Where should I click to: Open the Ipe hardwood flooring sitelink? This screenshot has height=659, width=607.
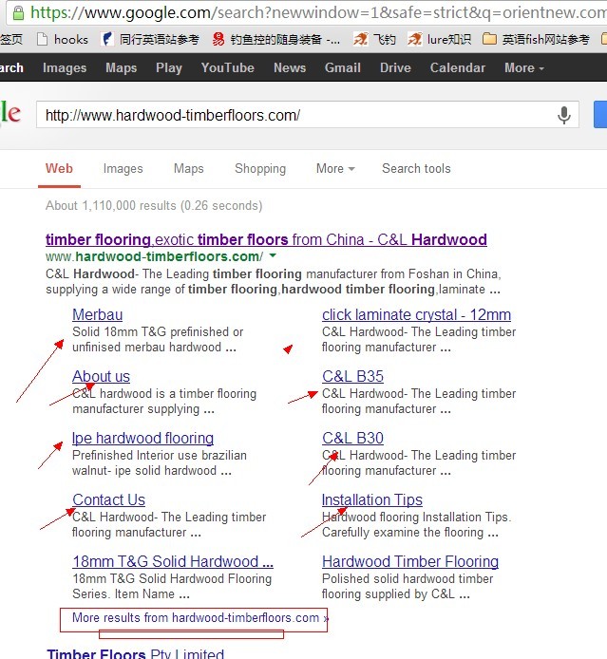(x=142, y=438)
